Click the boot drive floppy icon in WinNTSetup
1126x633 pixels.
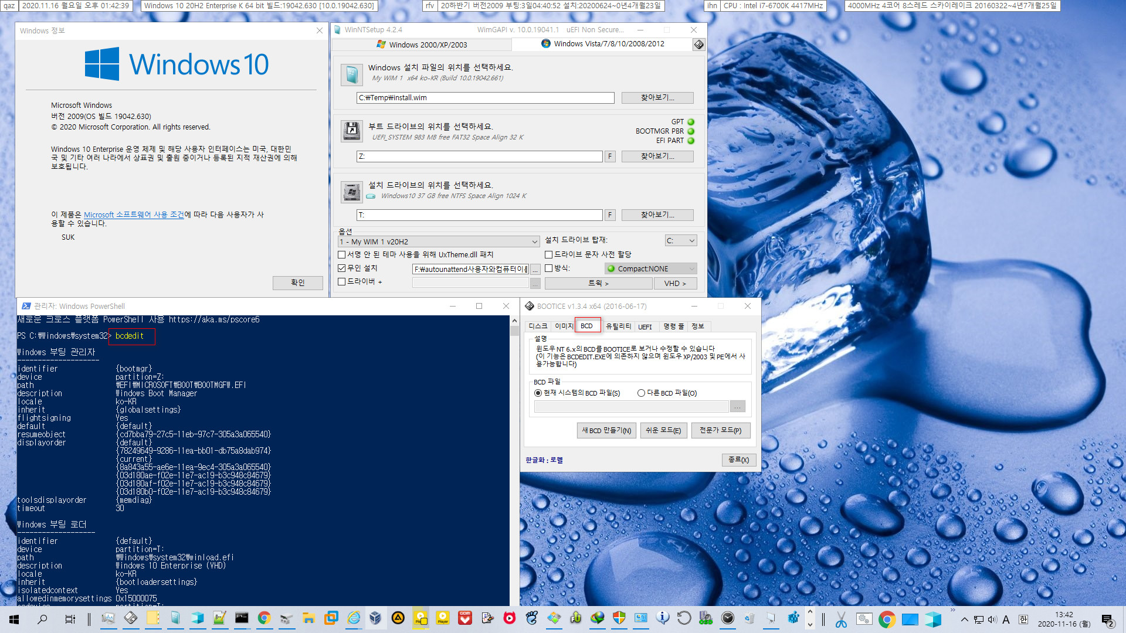tap(351, 130)
